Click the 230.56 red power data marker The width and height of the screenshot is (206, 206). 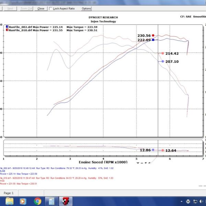tap(153, 35)
